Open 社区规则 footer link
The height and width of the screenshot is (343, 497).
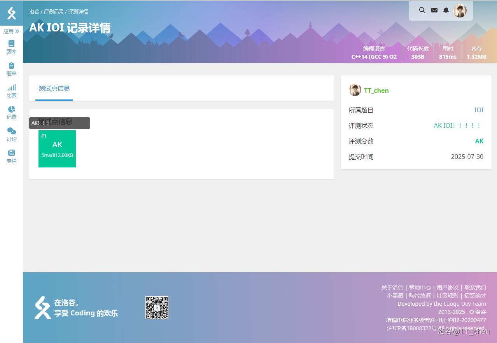point(448,296)
